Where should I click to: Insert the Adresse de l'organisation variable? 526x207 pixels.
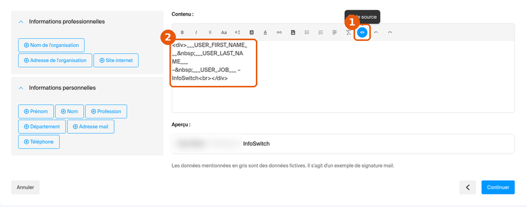(x=55, y=60)
